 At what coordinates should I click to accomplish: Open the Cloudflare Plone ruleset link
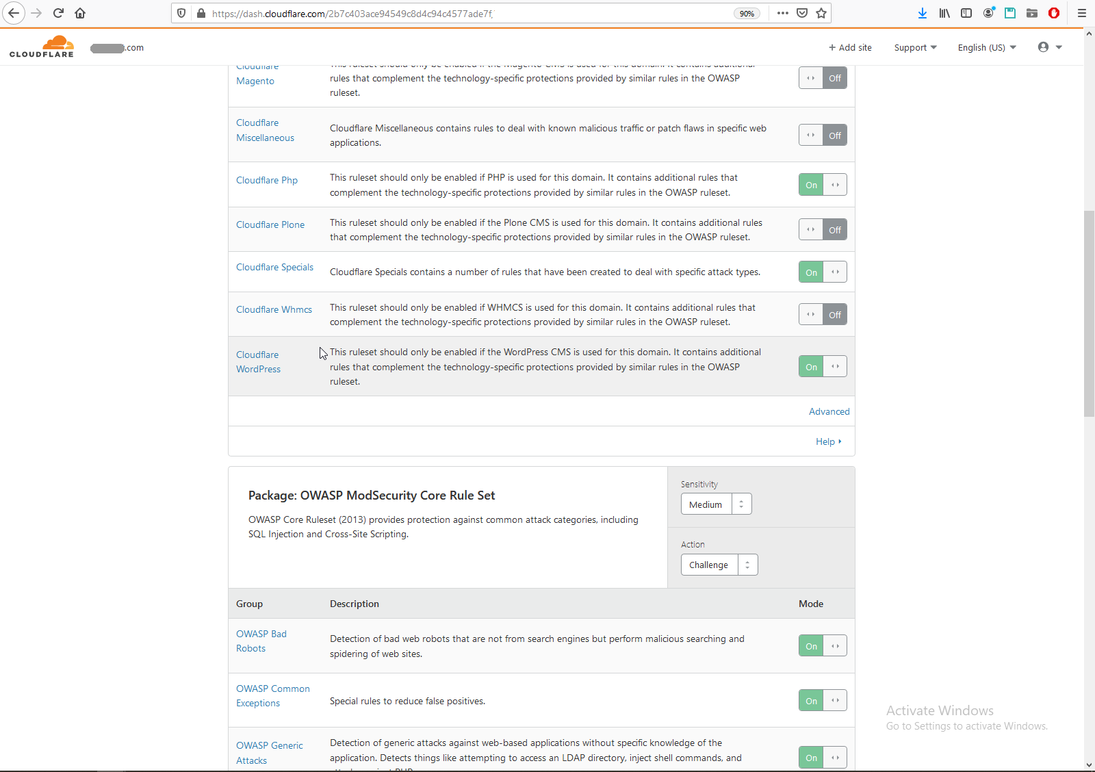pyautogui.click(x=270, y=224)
